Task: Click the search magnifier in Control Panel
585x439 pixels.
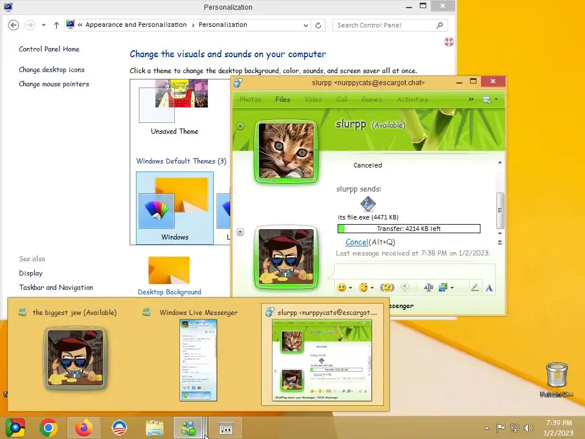Action: pos(440,25)
